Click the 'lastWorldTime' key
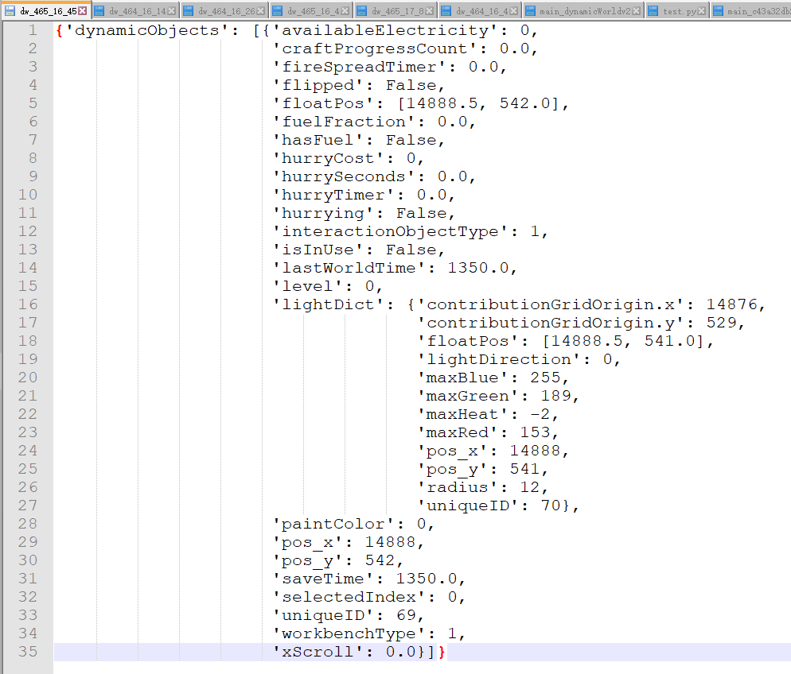 (x=349, y=268)
